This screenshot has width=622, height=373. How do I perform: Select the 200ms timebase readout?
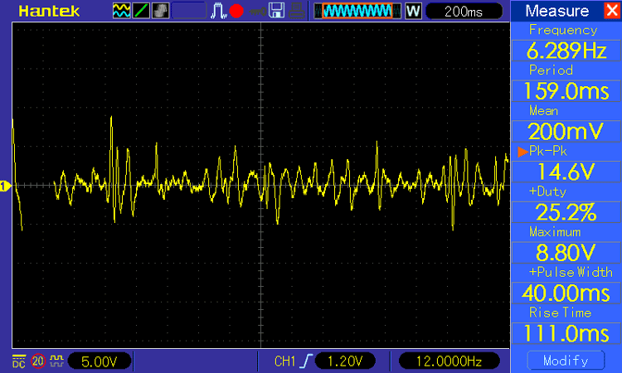click(x=464, y=11)
